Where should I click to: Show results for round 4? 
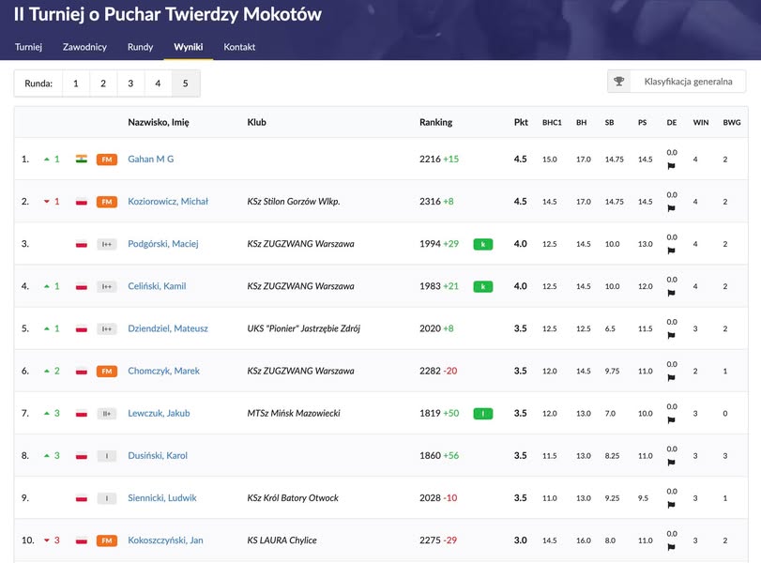[158, 84]
